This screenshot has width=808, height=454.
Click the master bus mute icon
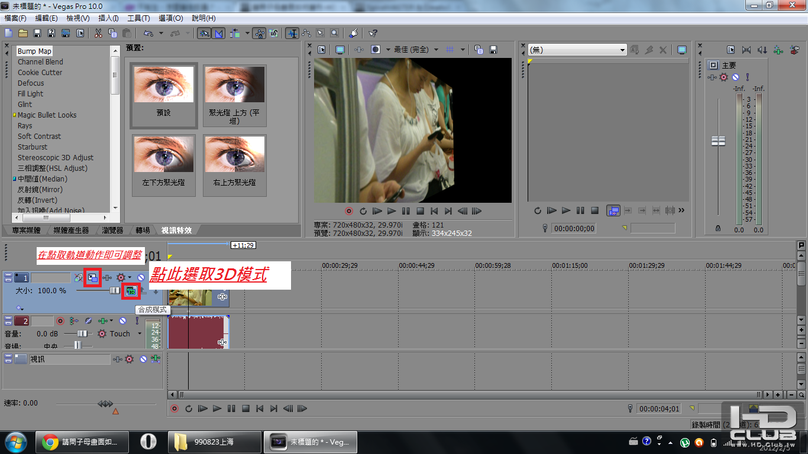(735, 77)
